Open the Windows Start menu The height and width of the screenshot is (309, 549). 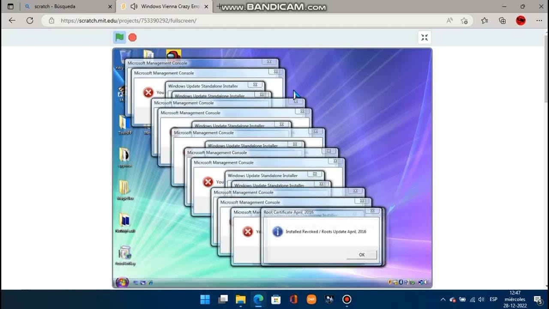[x=205, y=299]
